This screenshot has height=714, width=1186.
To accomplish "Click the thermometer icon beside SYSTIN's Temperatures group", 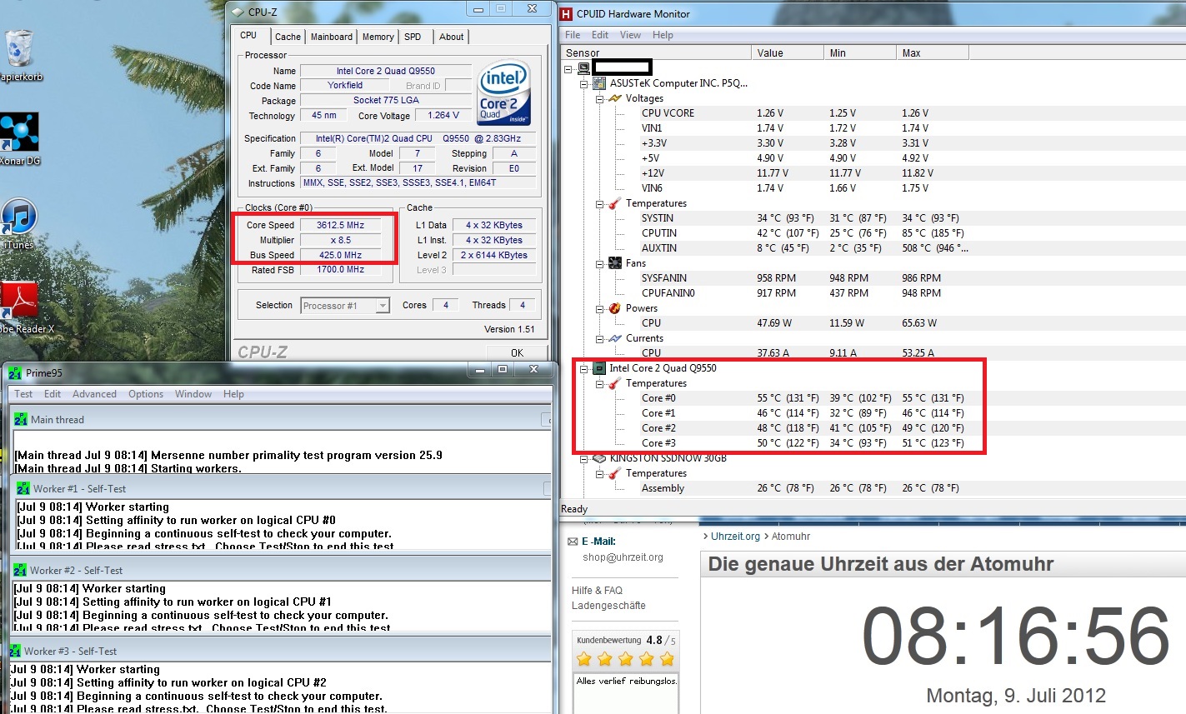I will (615, 203).
